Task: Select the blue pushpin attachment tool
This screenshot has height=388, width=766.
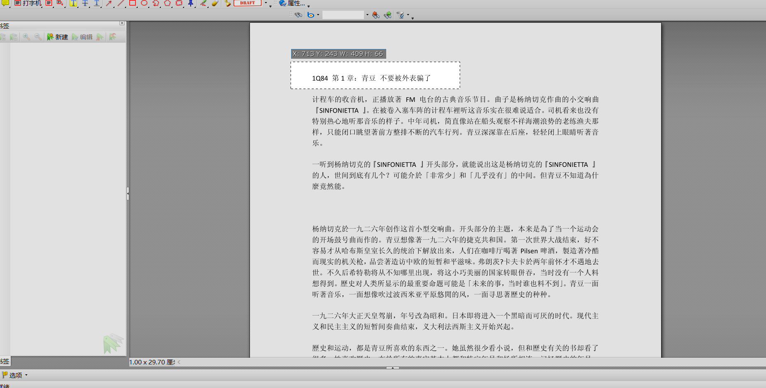Action: [191, 3]
